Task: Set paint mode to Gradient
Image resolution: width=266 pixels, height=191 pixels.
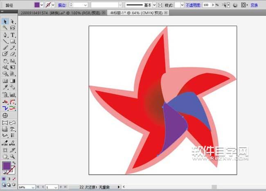Action: point(9,179)
